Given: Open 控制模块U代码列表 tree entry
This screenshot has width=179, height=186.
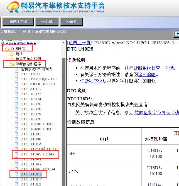Looking at the screenshot, I should point(36,69).
